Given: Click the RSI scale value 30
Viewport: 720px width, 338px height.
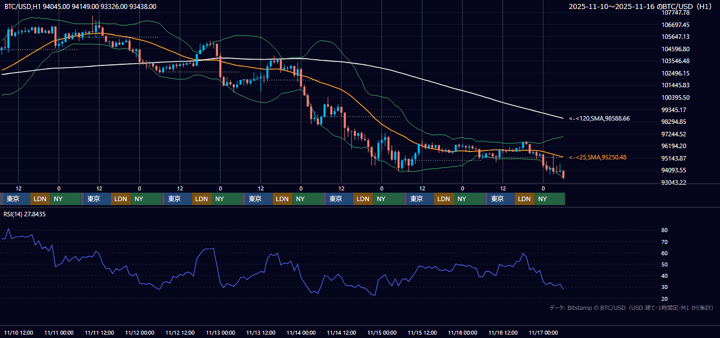Looking at the screenshot, I should (665, 287).
